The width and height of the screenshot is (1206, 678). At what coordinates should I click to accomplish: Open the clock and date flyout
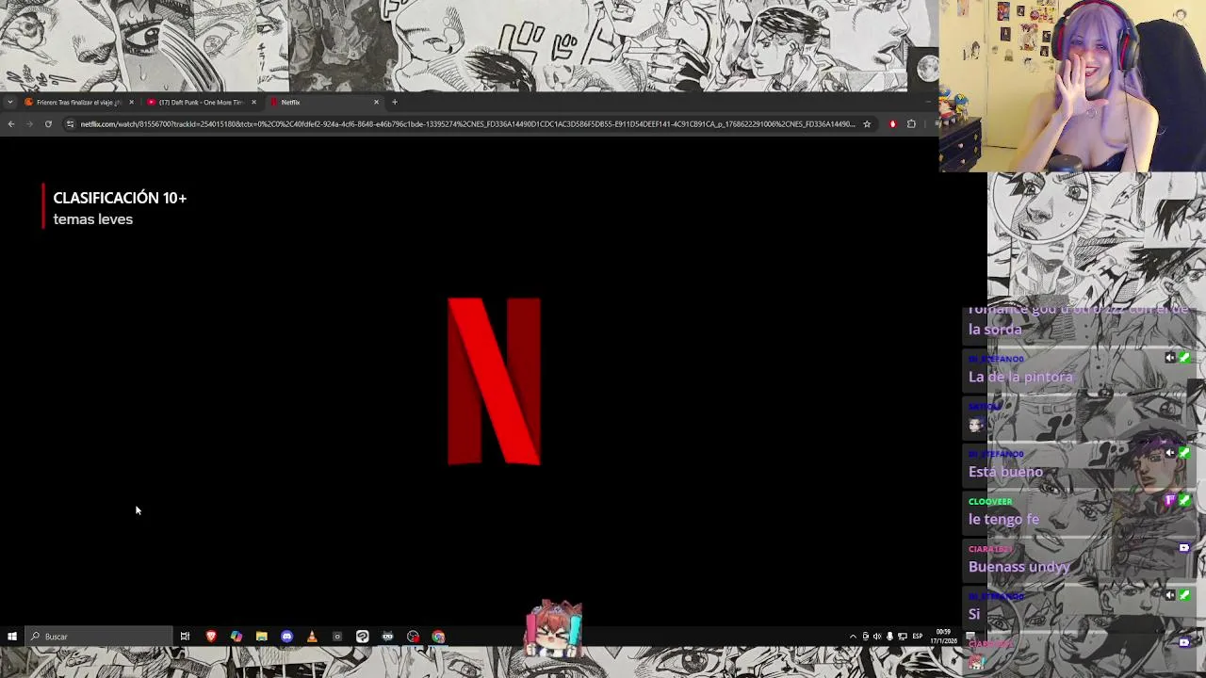click(944, 637)
